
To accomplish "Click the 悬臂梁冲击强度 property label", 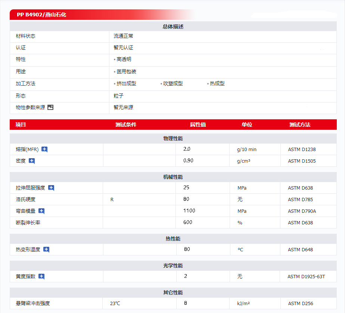I will pyautogui.click(x=33, y=303).
